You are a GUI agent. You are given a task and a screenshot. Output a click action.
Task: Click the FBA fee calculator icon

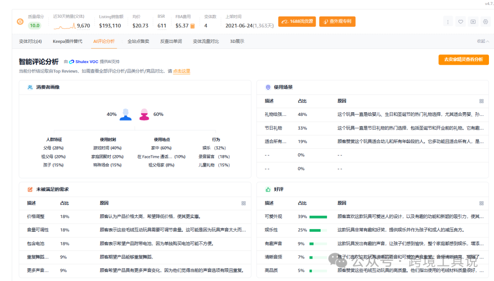tap(193, 26)
